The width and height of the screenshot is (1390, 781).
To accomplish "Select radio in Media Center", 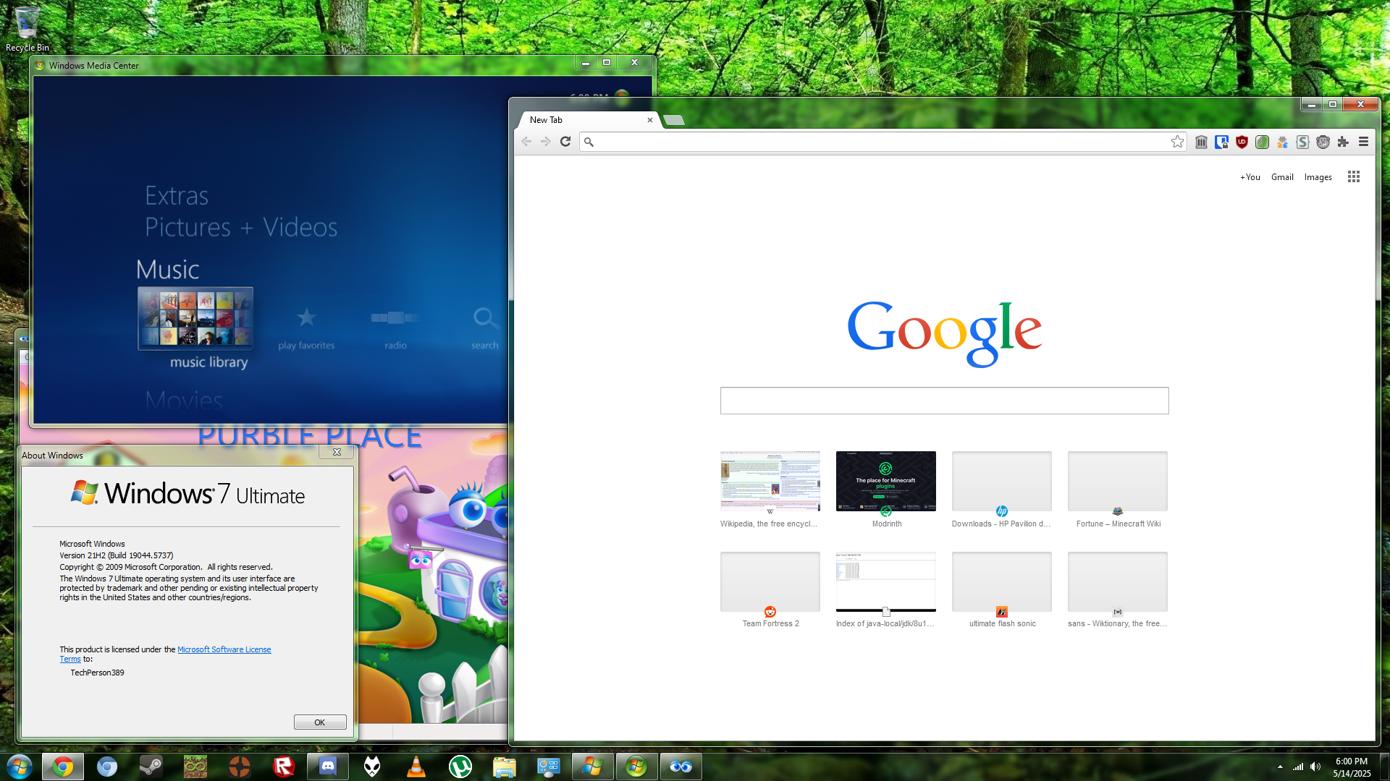I will [x=395, y=329].
